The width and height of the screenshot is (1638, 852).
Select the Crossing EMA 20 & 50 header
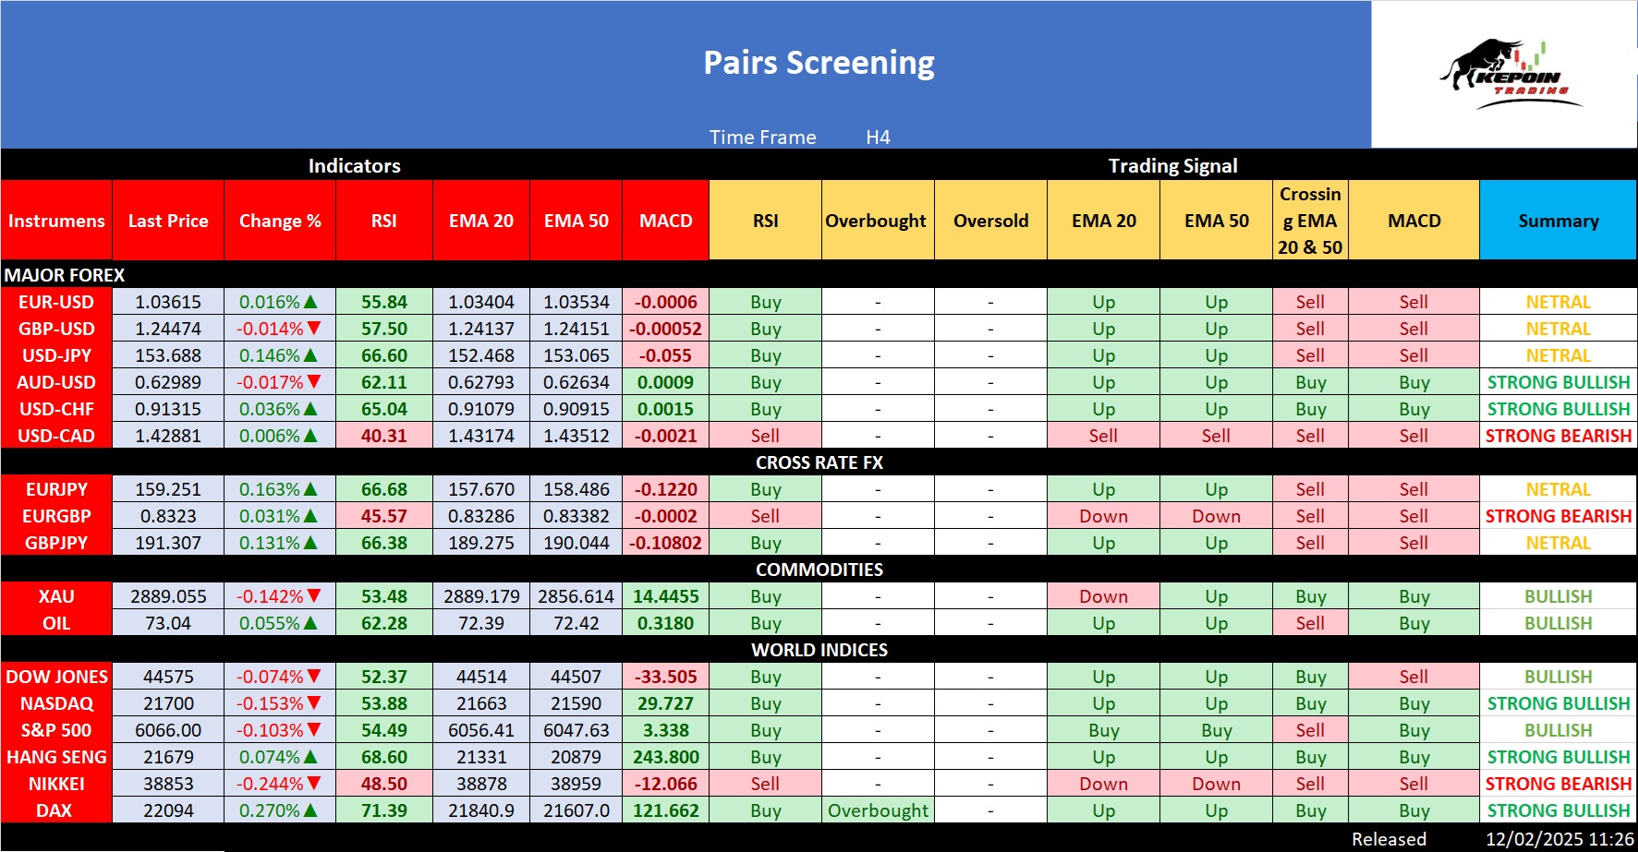[1310, 221]
